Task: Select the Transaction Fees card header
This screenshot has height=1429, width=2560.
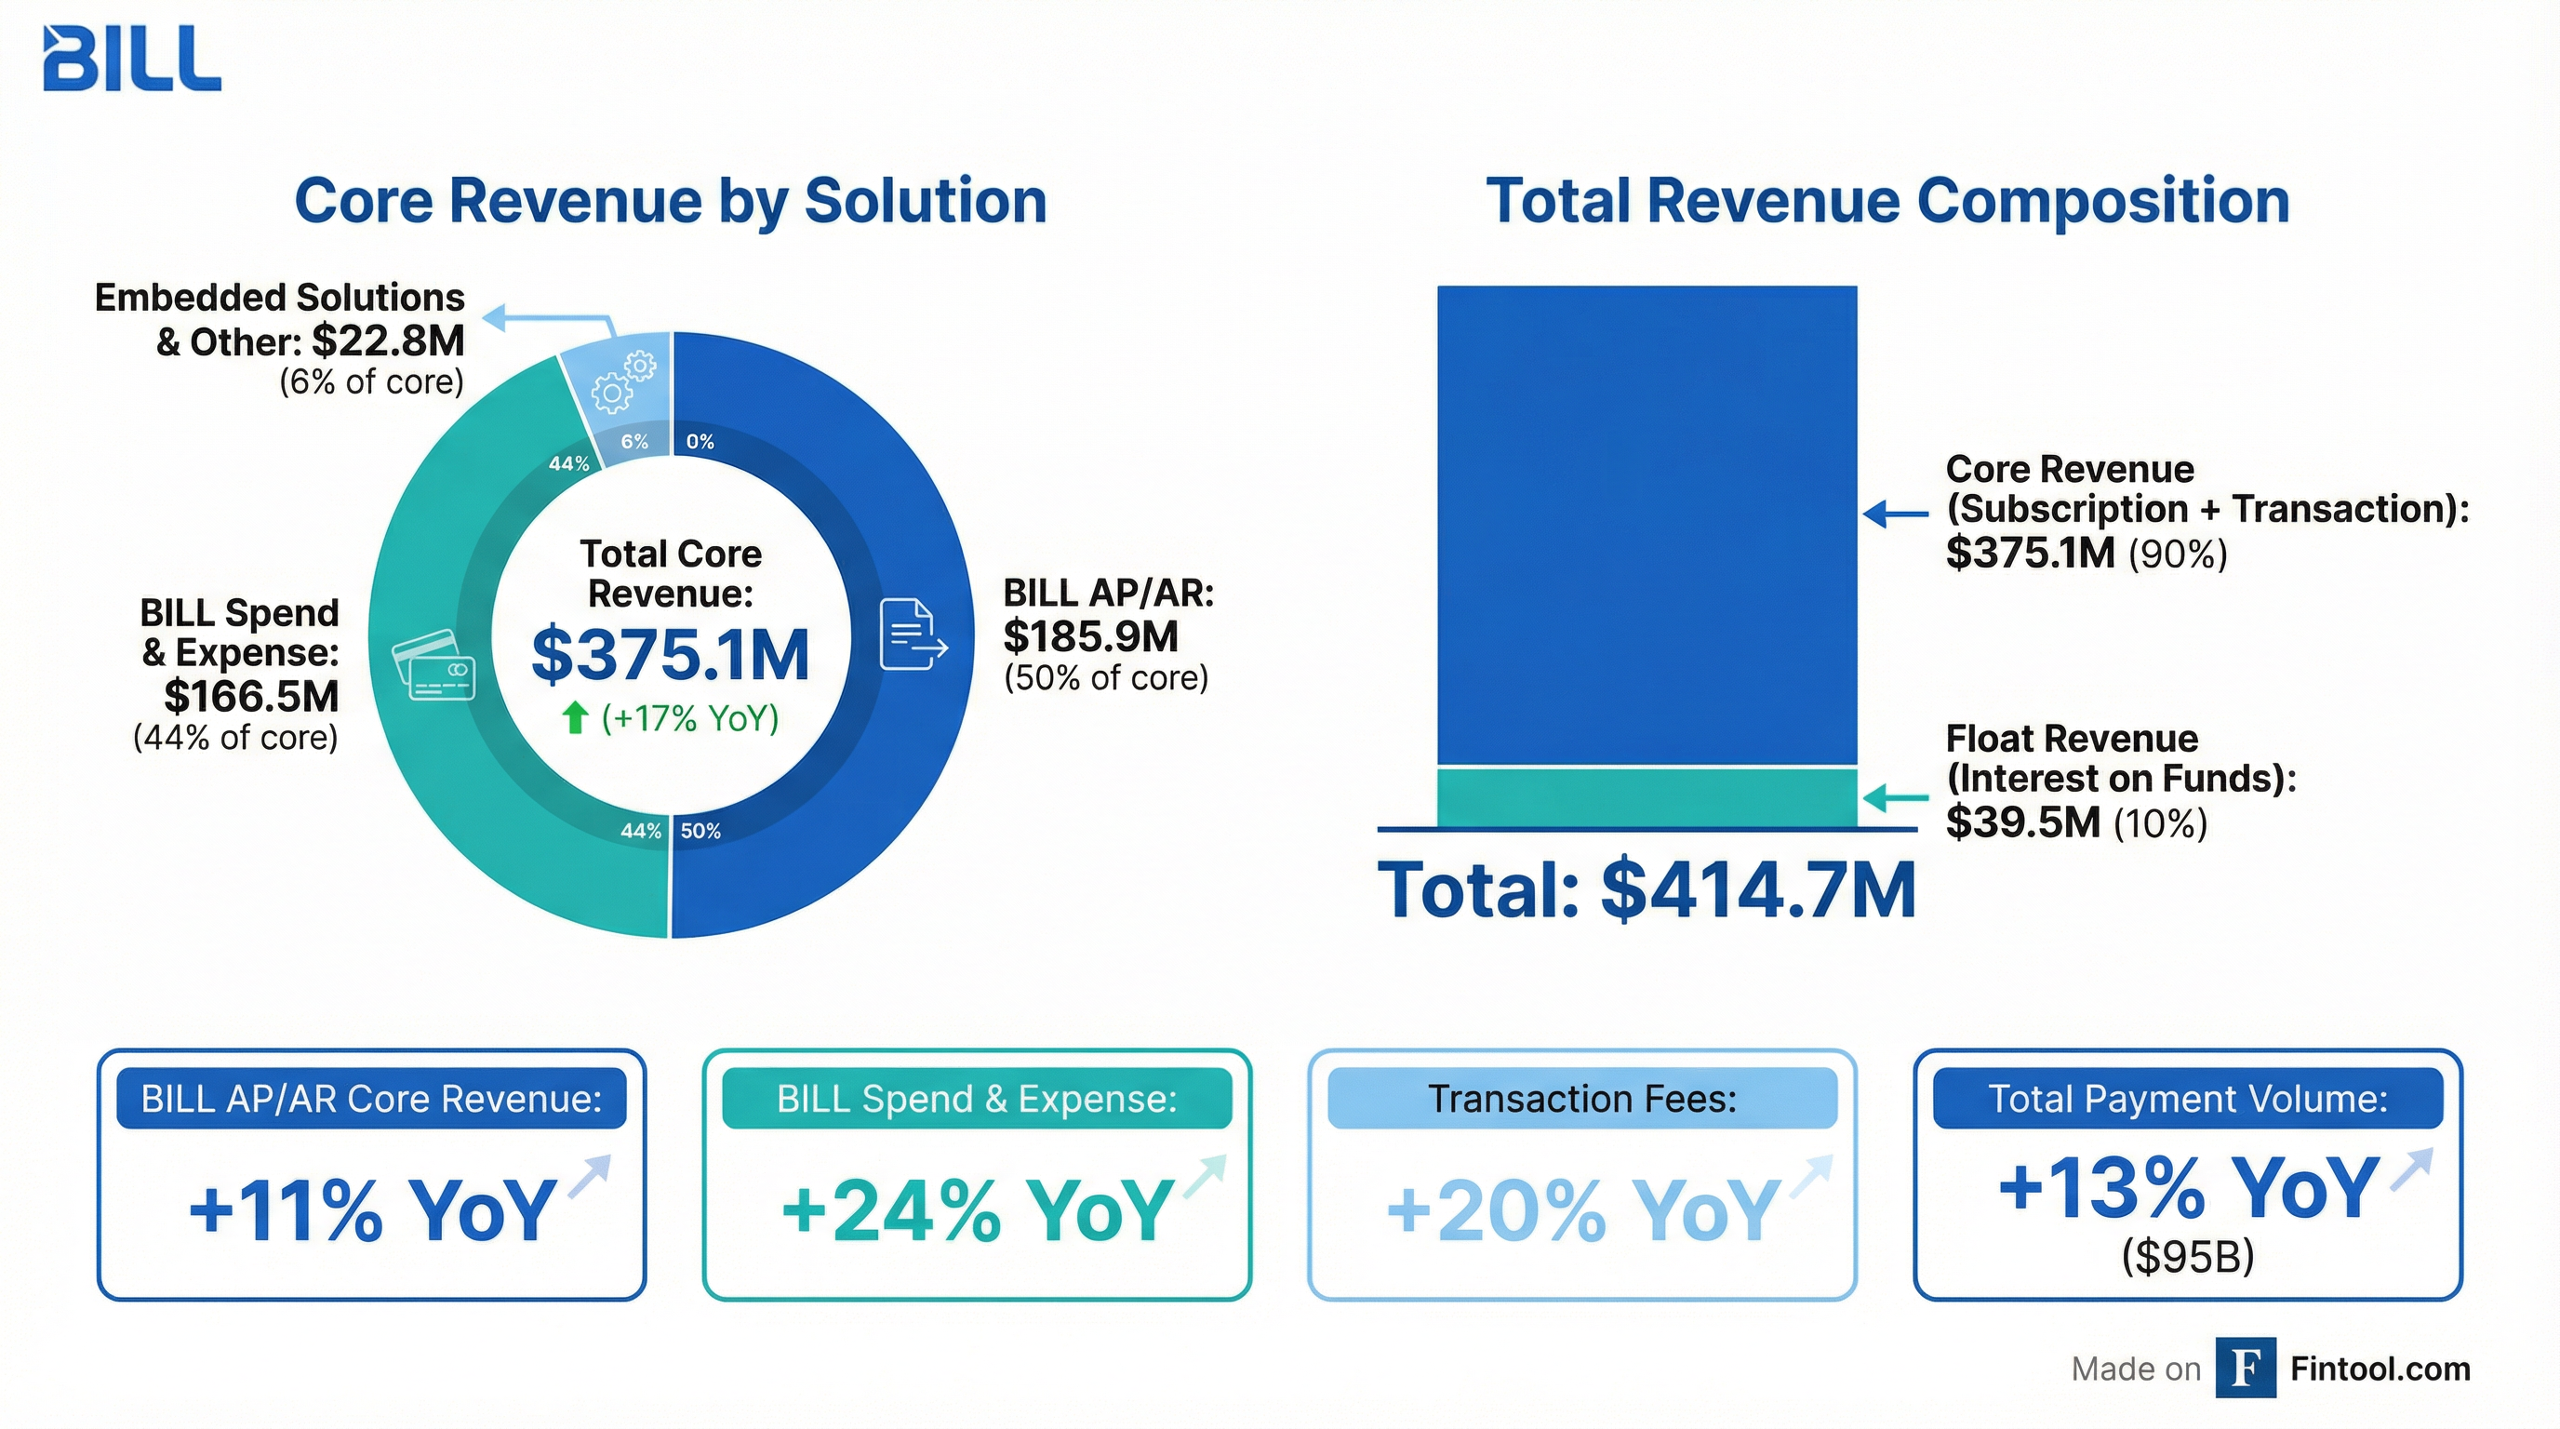Action: (1582, 1098)
